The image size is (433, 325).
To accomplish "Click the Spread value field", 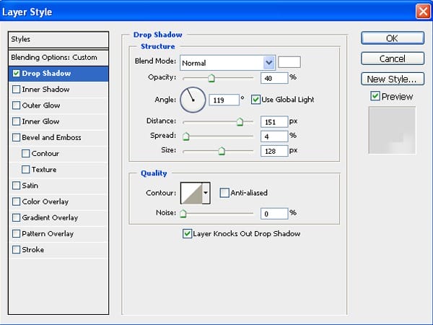I will point(274,136).
